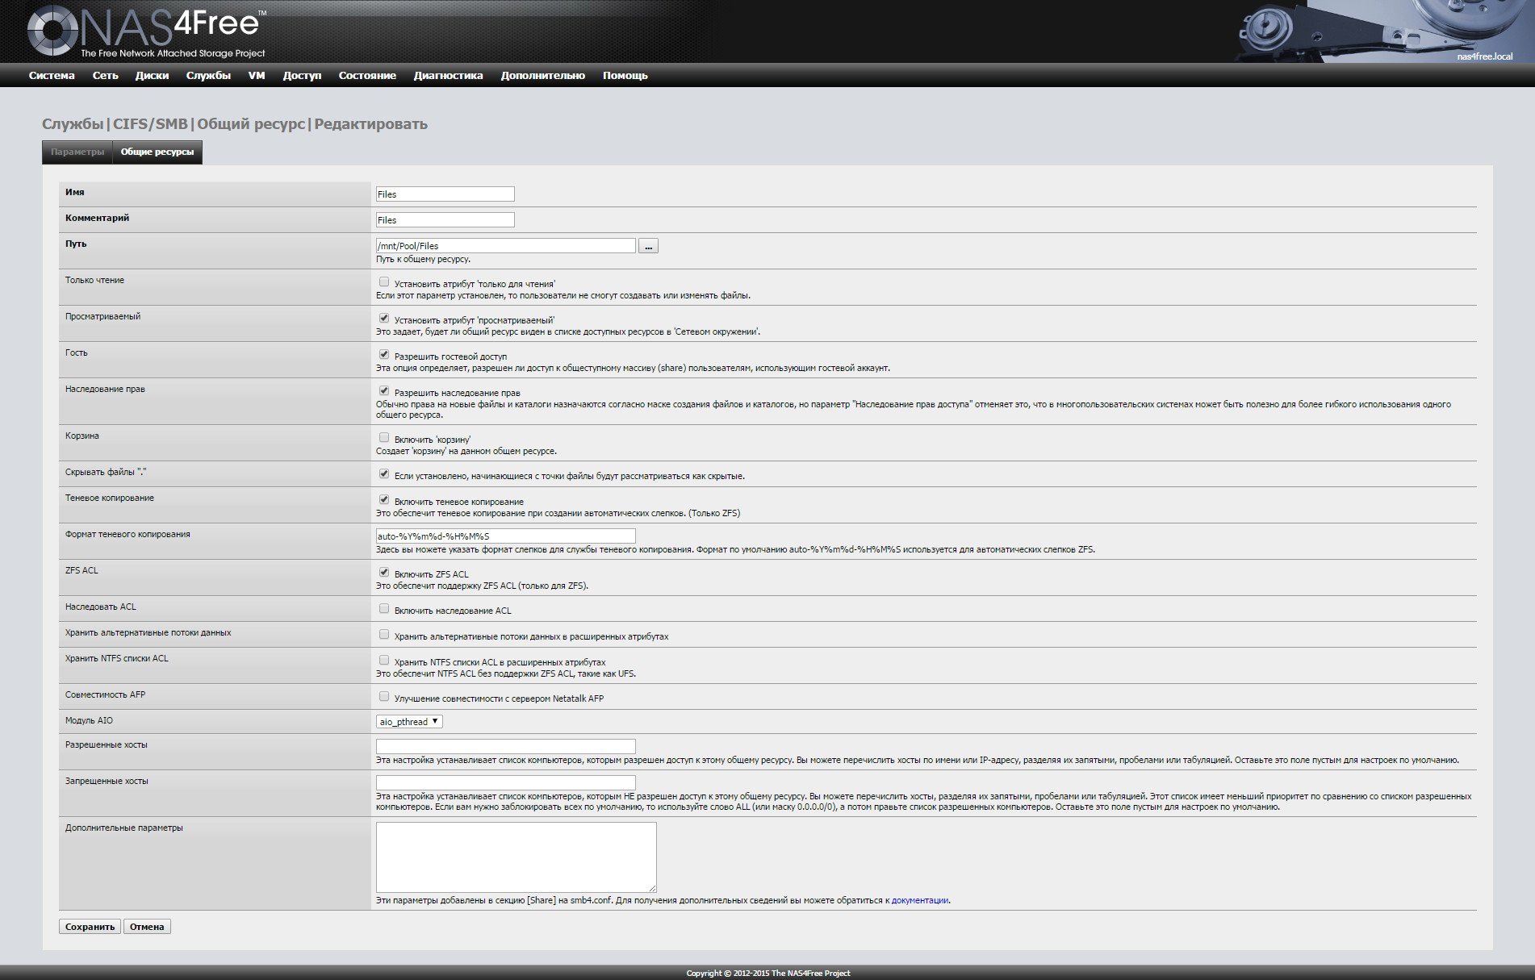Open the Состояние menu

(367, 76)
